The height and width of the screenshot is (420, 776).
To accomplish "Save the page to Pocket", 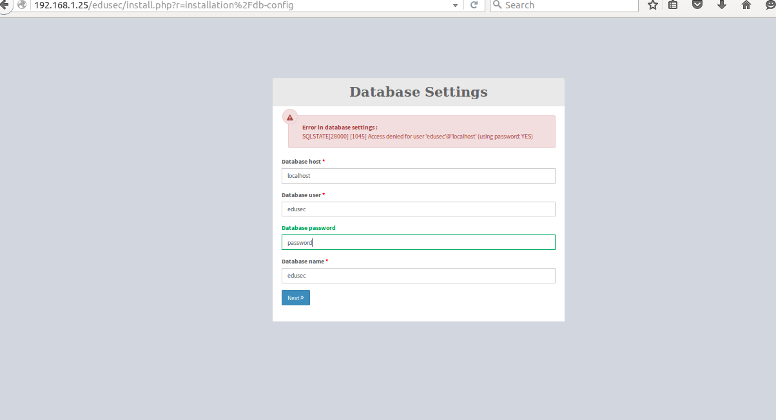I will pos(697,5).
